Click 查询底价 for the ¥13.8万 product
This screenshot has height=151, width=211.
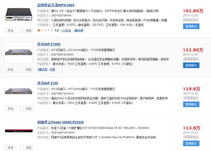(x=191, y=143)
